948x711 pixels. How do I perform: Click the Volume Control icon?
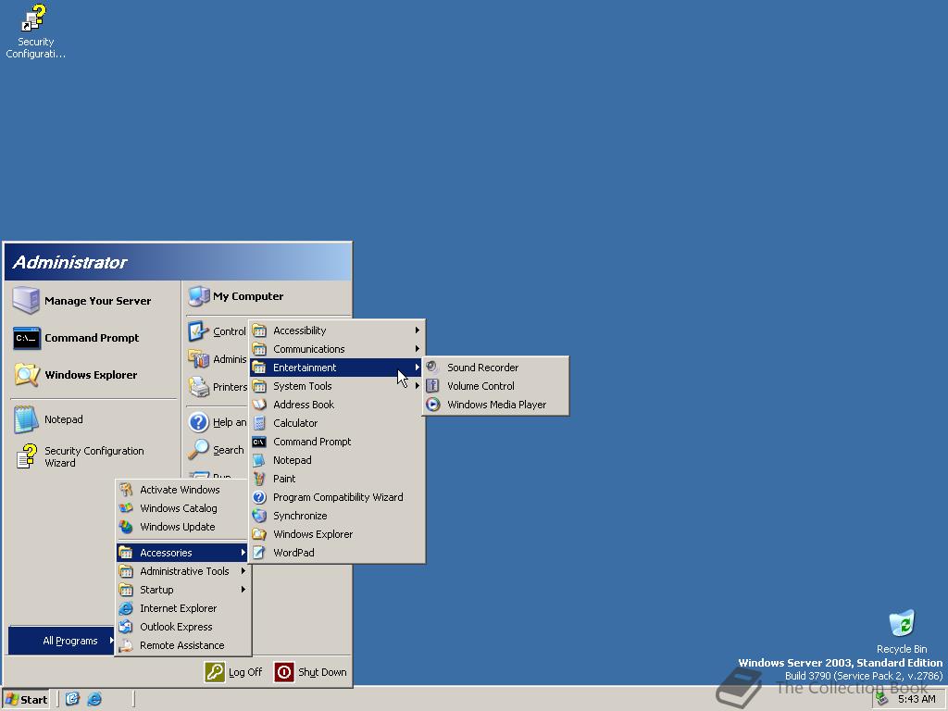[432, 386]
